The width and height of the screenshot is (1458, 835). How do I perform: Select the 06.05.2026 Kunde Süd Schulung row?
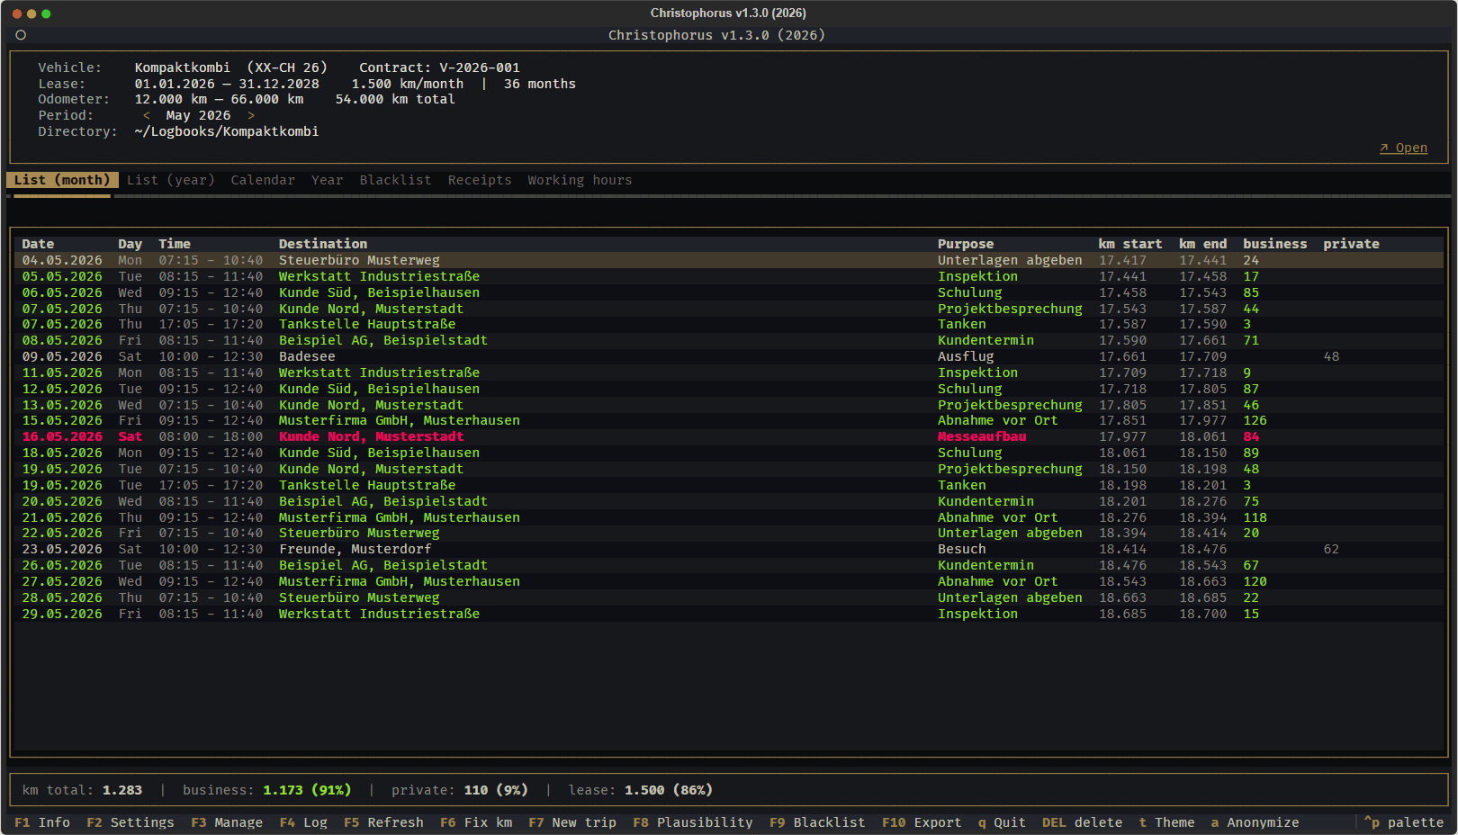[x=729, y=292]
